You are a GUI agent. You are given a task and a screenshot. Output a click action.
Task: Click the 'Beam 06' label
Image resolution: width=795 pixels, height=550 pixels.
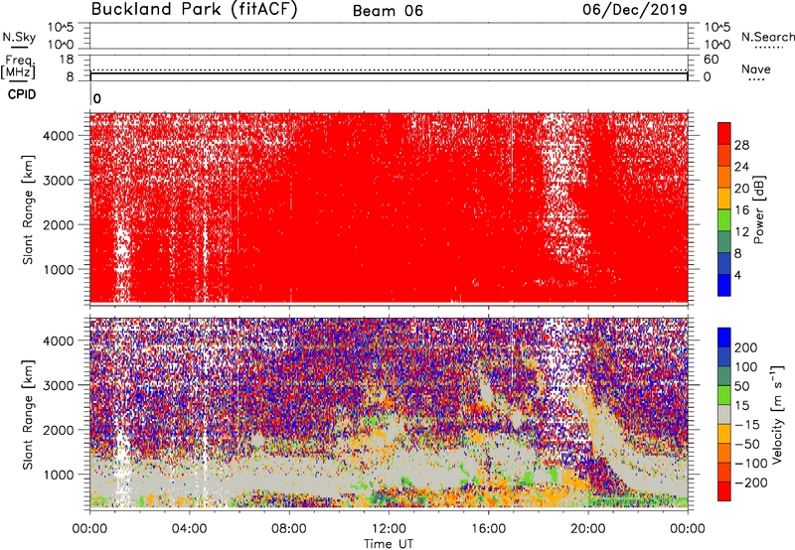pos(388,11)
